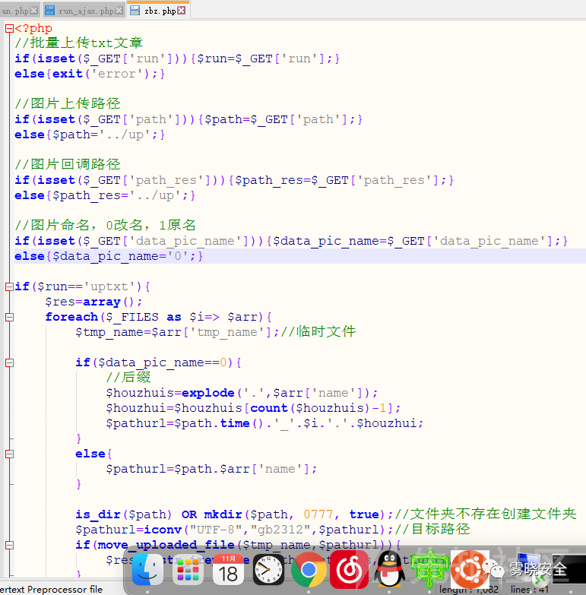Open the Calendar dock icon showing 18
Image resolution: width=586 pixels, height=595 pixels.
[228, 570]
